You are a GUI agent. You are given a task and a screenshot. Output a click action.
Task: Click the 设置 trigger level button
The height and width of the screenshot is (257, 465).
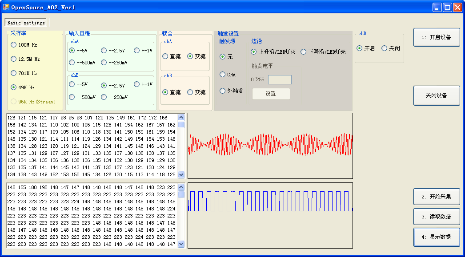[x=271, y=94]
